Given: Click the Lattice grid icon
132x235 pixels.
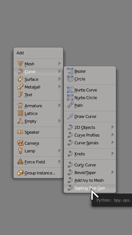Looking at the screenshot, I should click(20, 113).
